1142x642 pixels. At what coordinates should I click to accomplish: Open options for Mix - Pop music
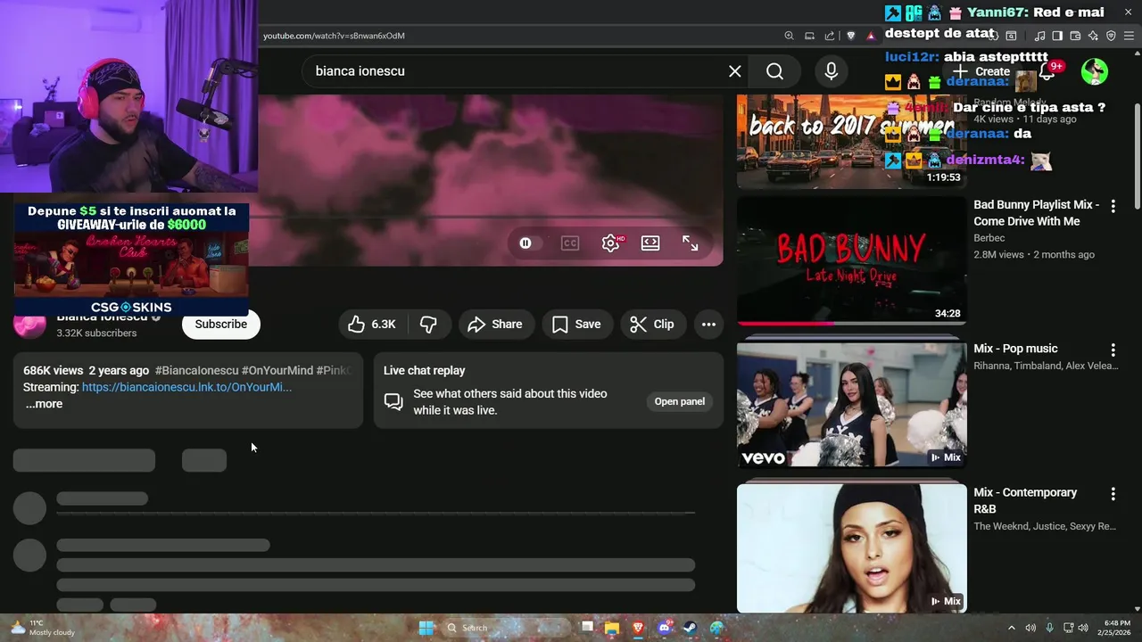(x=1113, y=350)
